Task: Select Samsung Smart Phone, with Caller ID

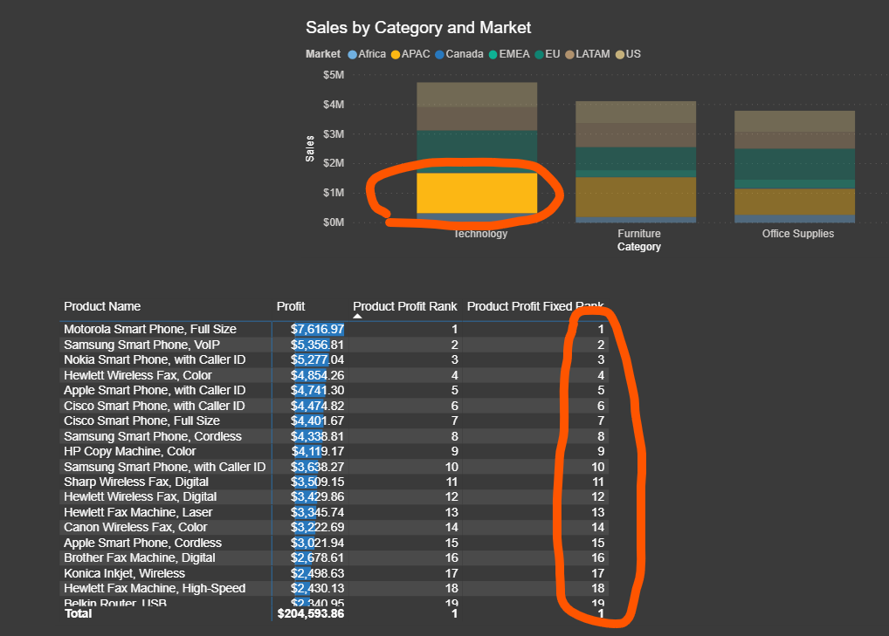Action: click(x=334, y=467)
